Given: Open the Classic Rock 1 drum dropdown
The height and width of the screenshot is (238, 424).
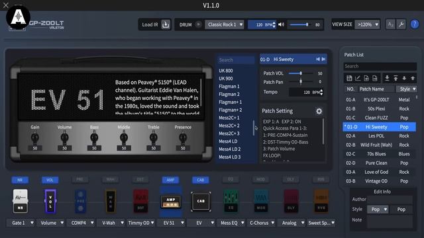Looking at the screenshot, I should point(225,24).
